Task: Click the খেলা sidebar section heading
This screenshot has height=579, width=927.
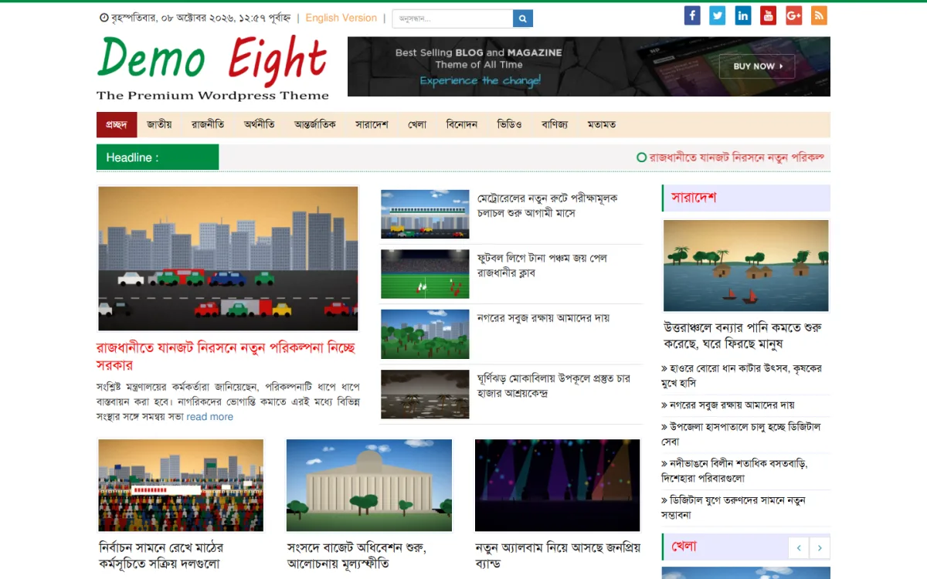Action: (684, 547)
